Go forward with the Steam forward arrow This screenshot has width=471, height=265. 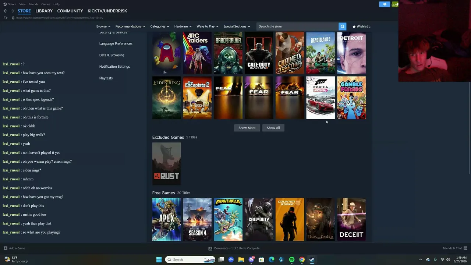tap(12, 11)
